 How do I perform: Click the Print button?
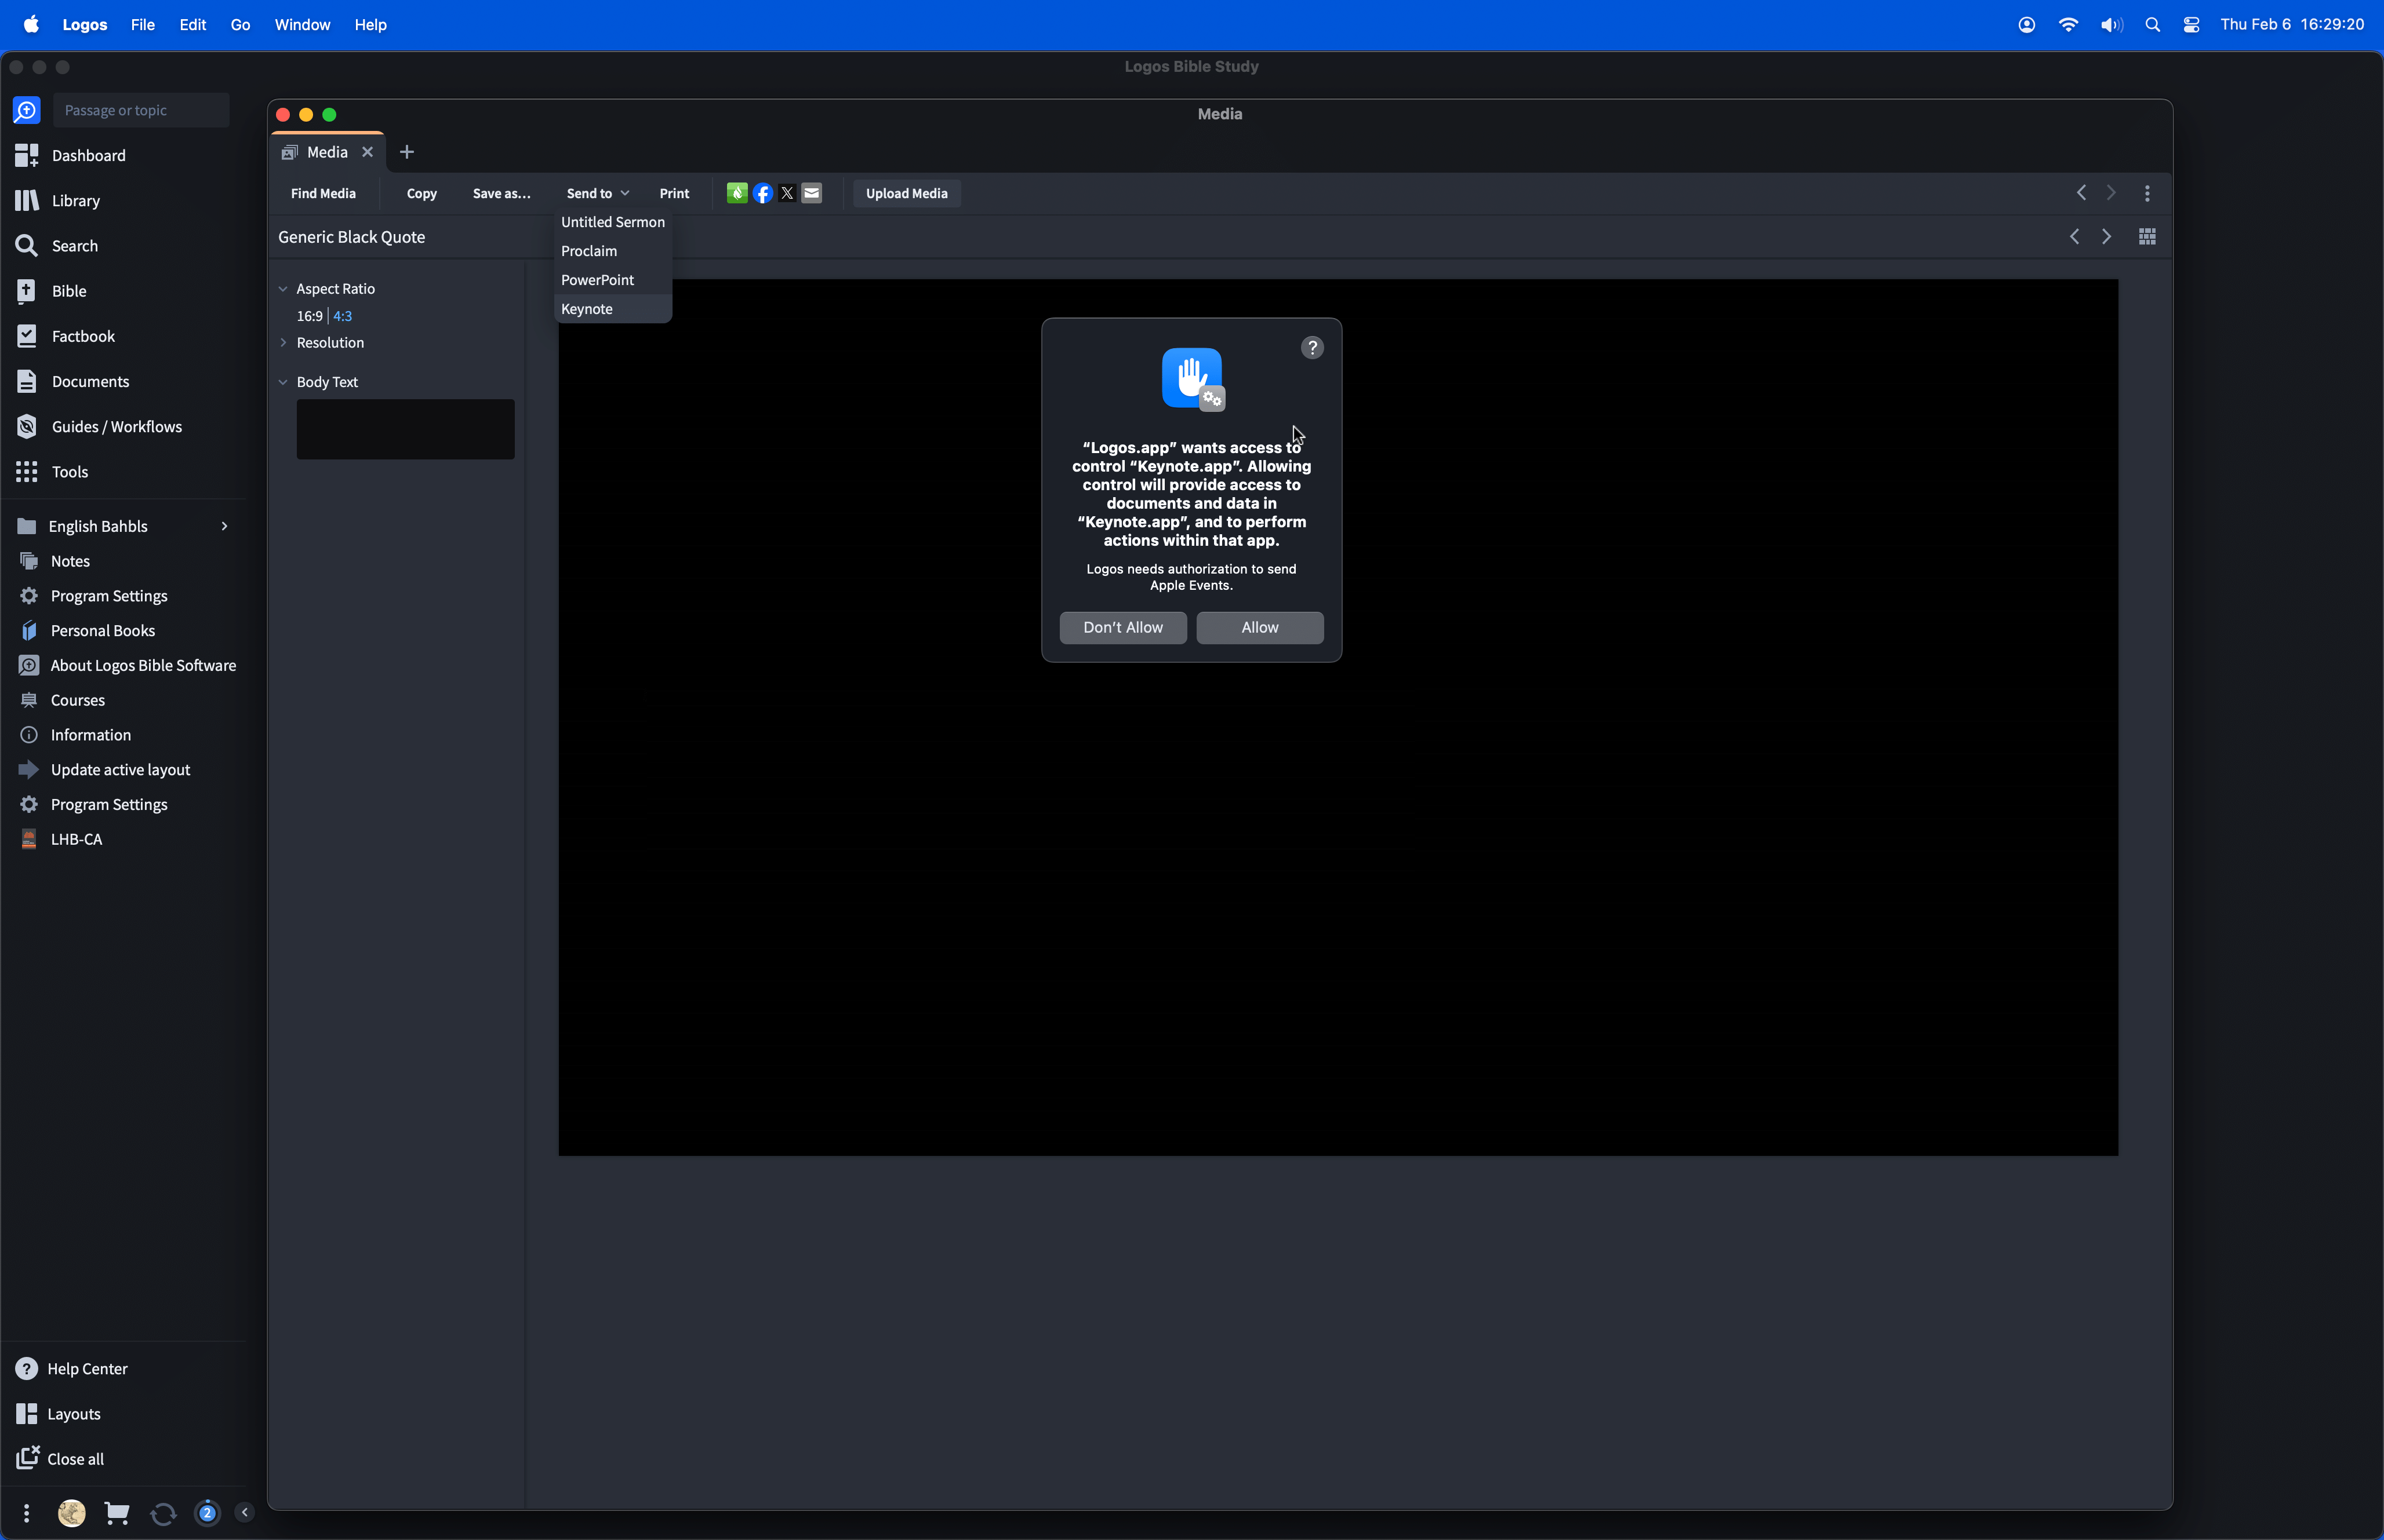[673, 193]
